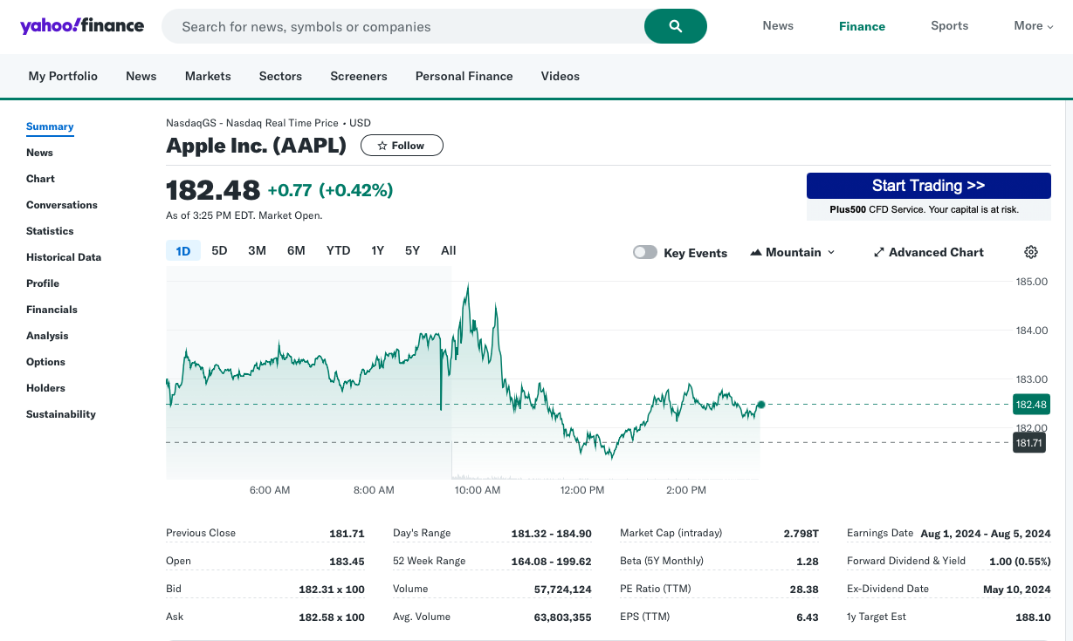Click the star icon in Follow button

pyautogui.click(x=382, y=146)
